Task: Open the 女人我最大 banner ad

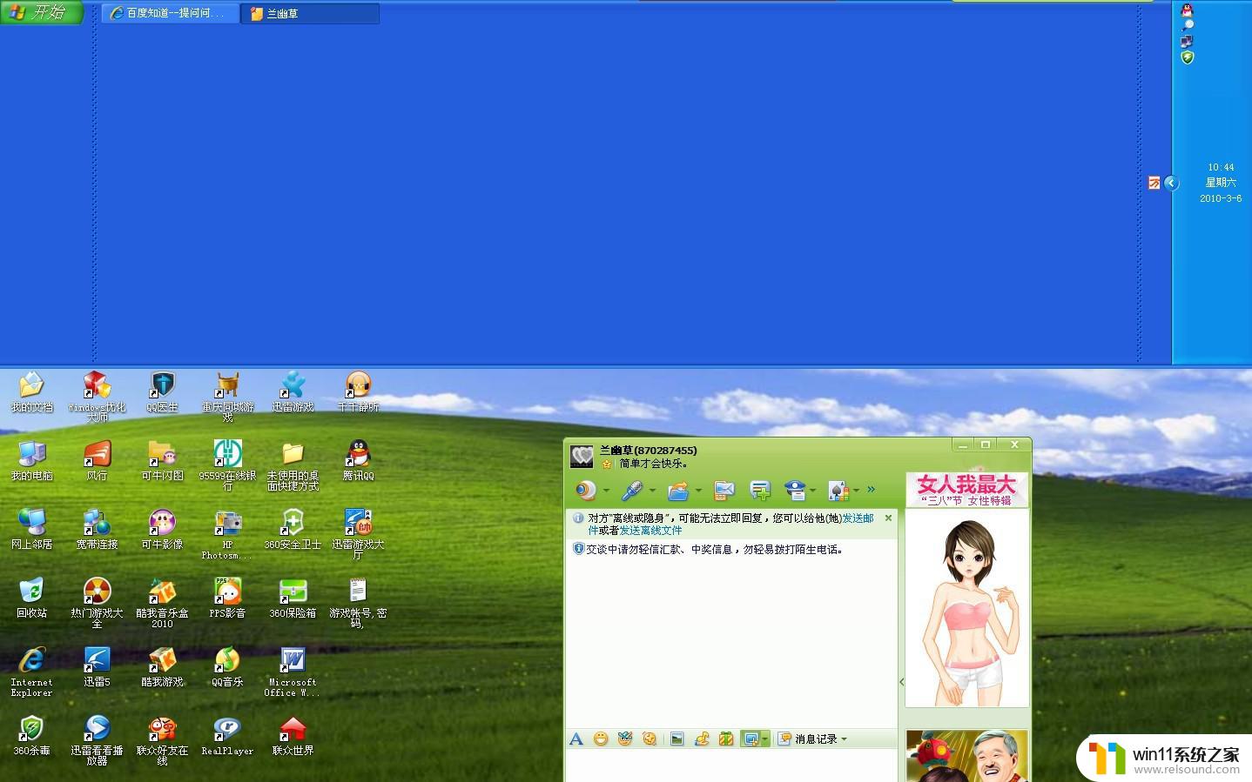Action: click(x=966, y=490)
